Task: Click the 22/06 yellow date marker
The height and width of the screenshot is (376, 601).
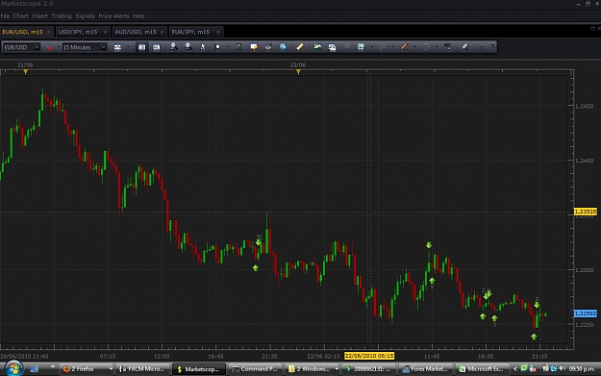Action: pos(298,72)
